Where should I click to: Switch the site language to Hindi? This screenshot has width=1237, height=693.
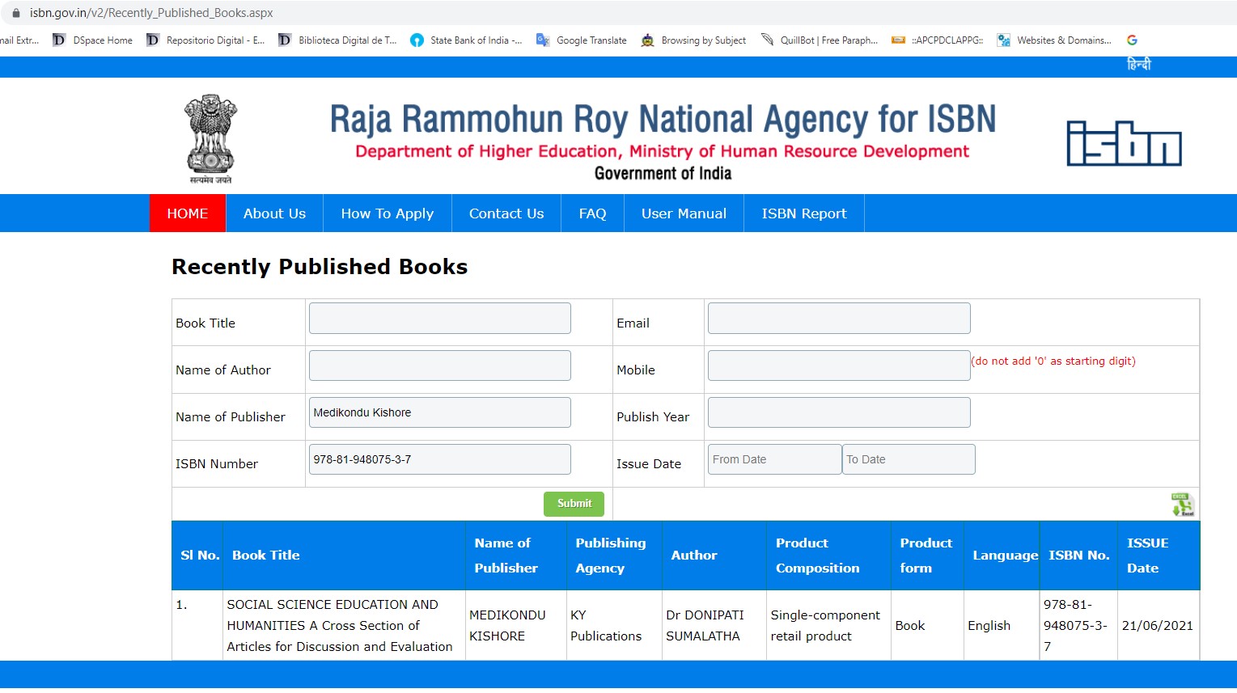[x=1138, y=65]
